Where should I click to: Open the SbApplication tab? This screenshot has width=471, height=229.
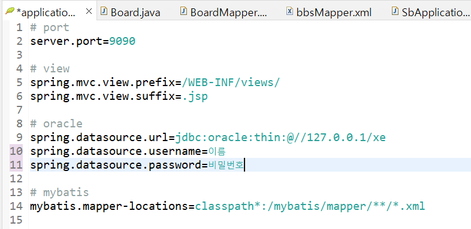(430, 13)
